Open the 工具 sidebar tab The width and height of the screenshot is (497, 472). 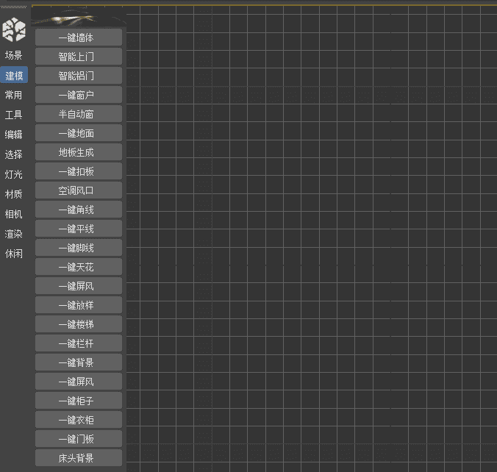pos(14,115)
